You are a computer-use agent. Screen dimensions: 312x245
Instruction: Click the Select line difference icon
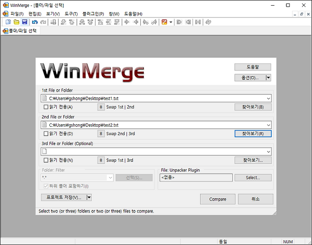pos(53,22)
